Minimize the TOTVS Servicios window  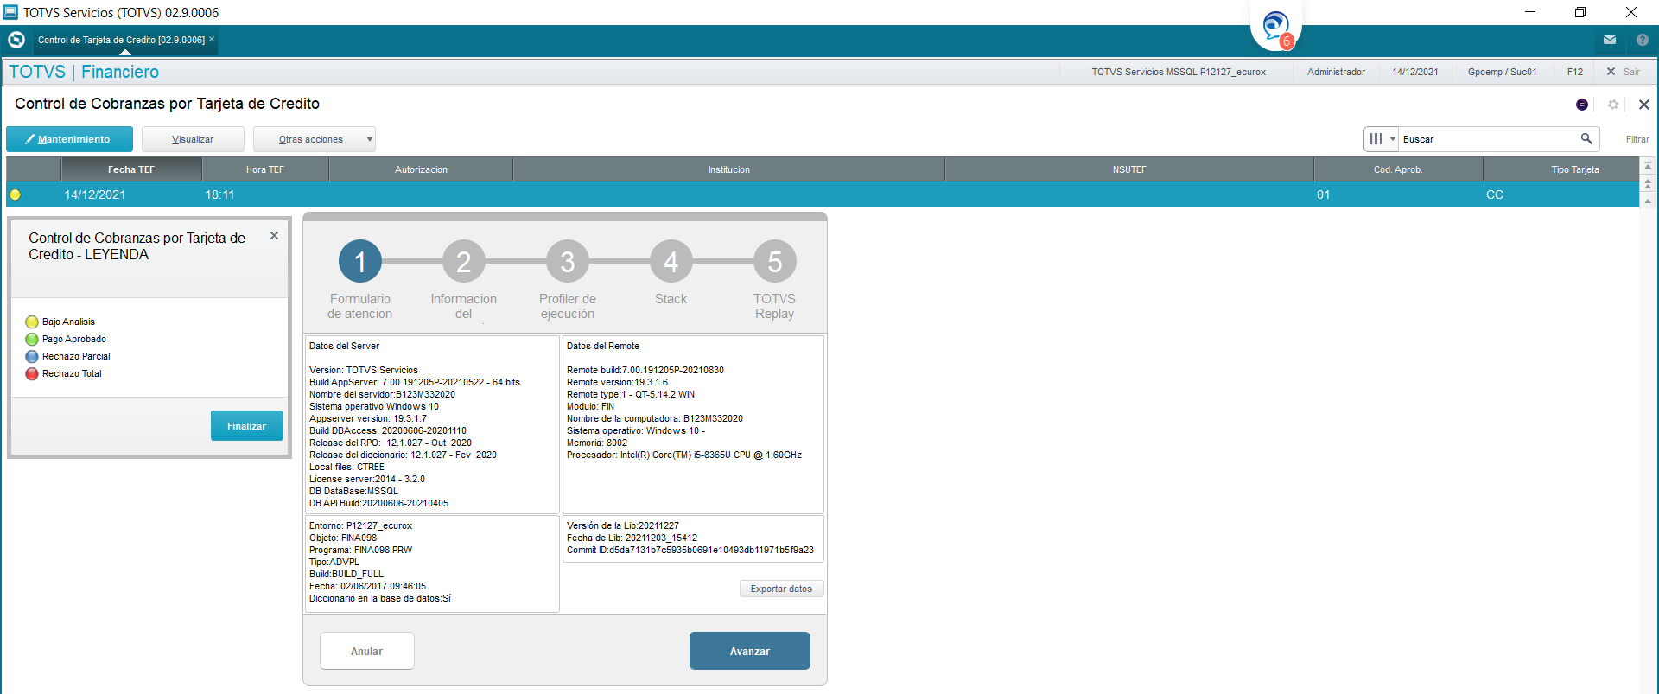point(1530,12)
